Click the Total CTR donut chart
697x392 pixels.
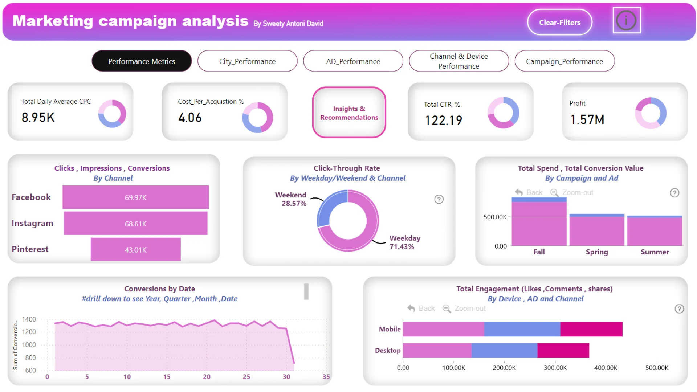tap(503, 113)
